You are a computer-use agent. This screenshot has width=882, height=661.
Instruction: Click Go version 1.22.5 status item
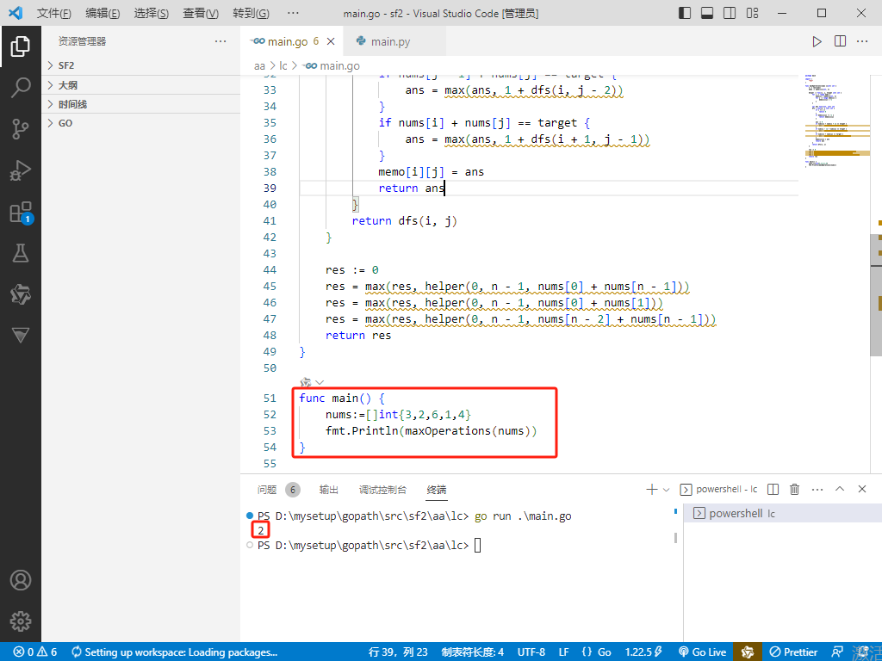(643, 652)
